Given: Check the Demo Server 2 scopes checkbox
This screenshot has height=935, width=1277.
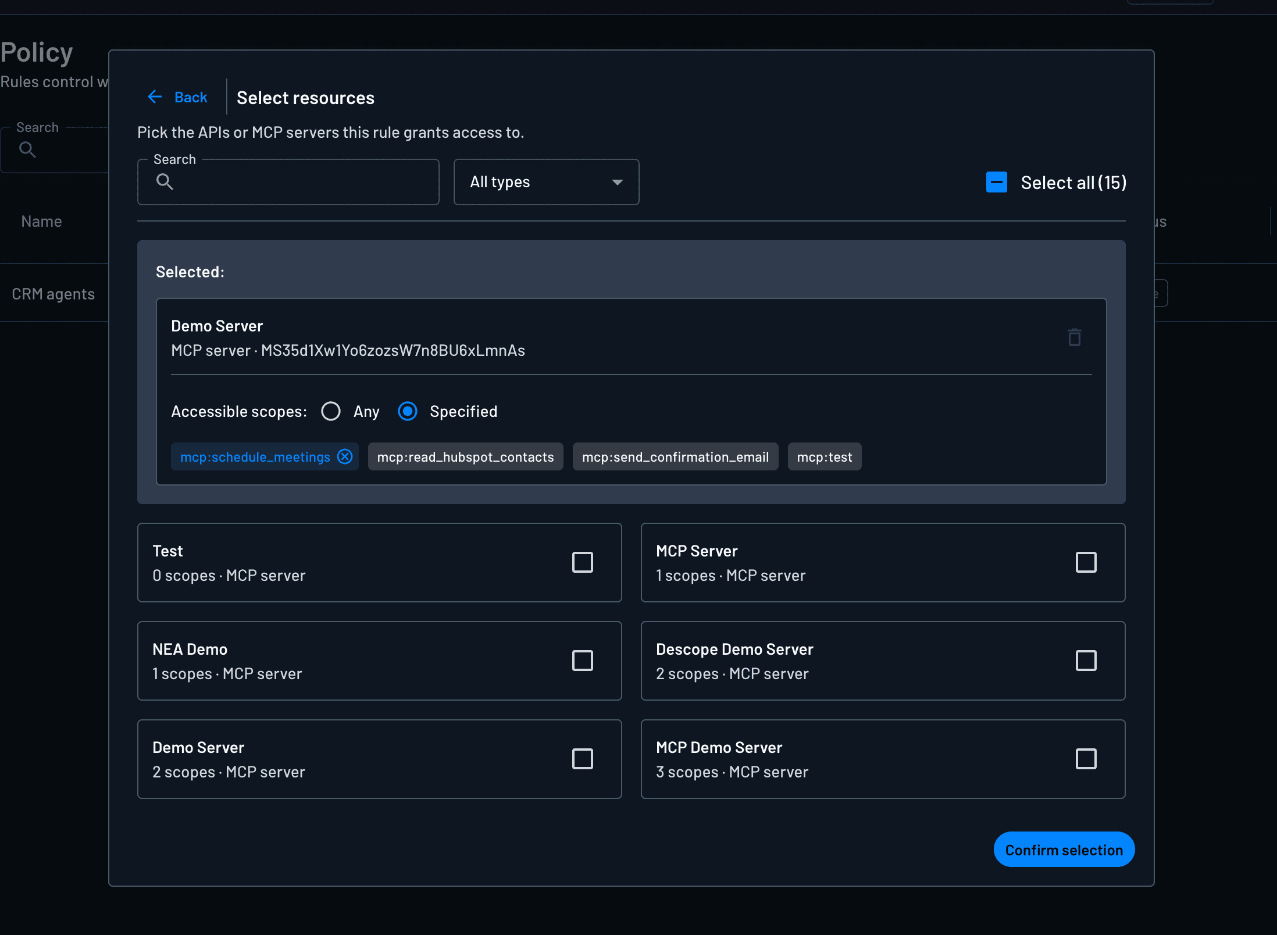Looking at the screenshot, I should point(582,759).
